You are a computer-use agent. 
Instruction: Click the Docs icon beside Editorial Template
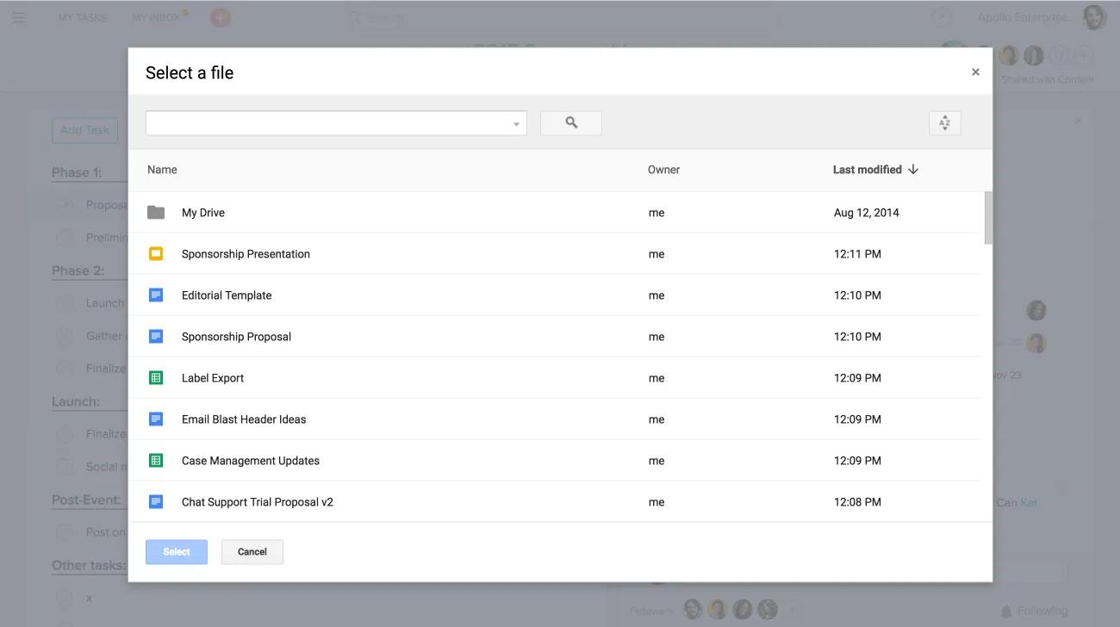pyautogui.click(x=158, y=295)
